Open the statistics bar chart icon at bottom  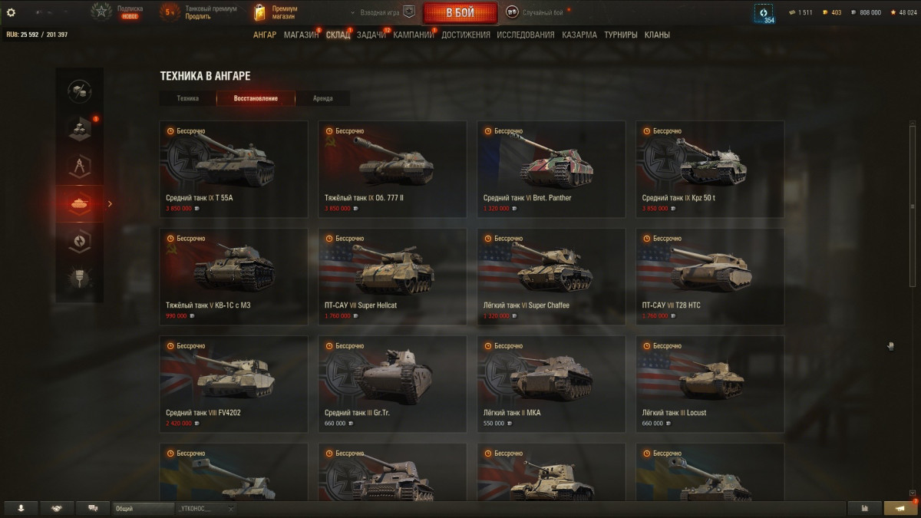click(x=865, y=508)
